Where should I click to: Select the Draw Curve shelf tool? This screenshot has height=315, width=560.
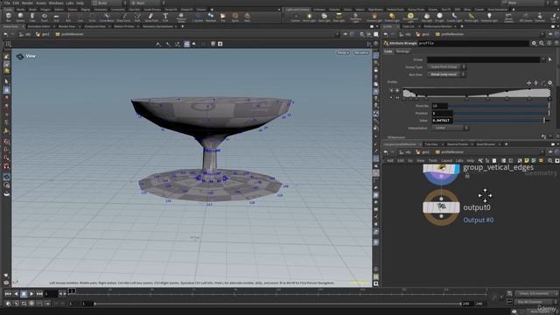point(123,17)
